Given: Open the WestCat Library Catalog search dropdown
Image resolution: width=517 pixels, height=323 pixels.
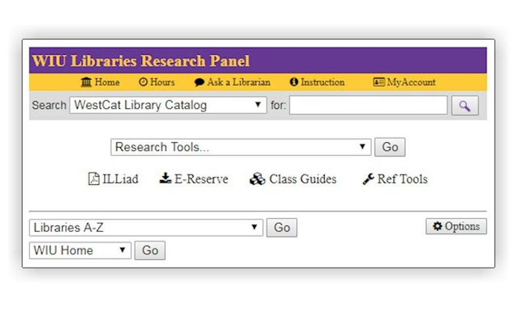Looking at the screenshot, I should (167, 105).
